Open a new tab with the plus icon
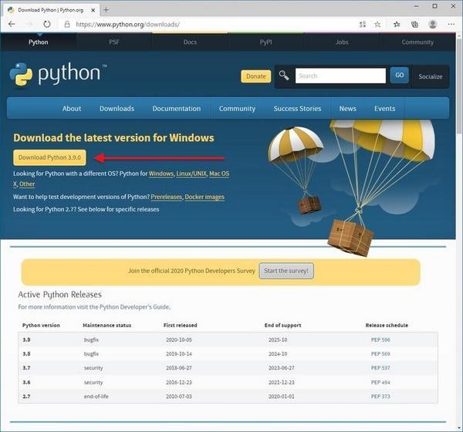Viewport: 463px width, 432px height. [106, 10]
